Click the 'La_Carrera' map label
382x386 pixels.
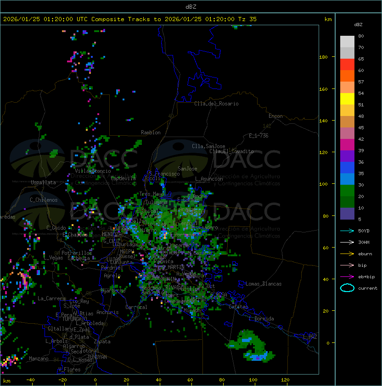pyautogui.click(x=51, y=298)
